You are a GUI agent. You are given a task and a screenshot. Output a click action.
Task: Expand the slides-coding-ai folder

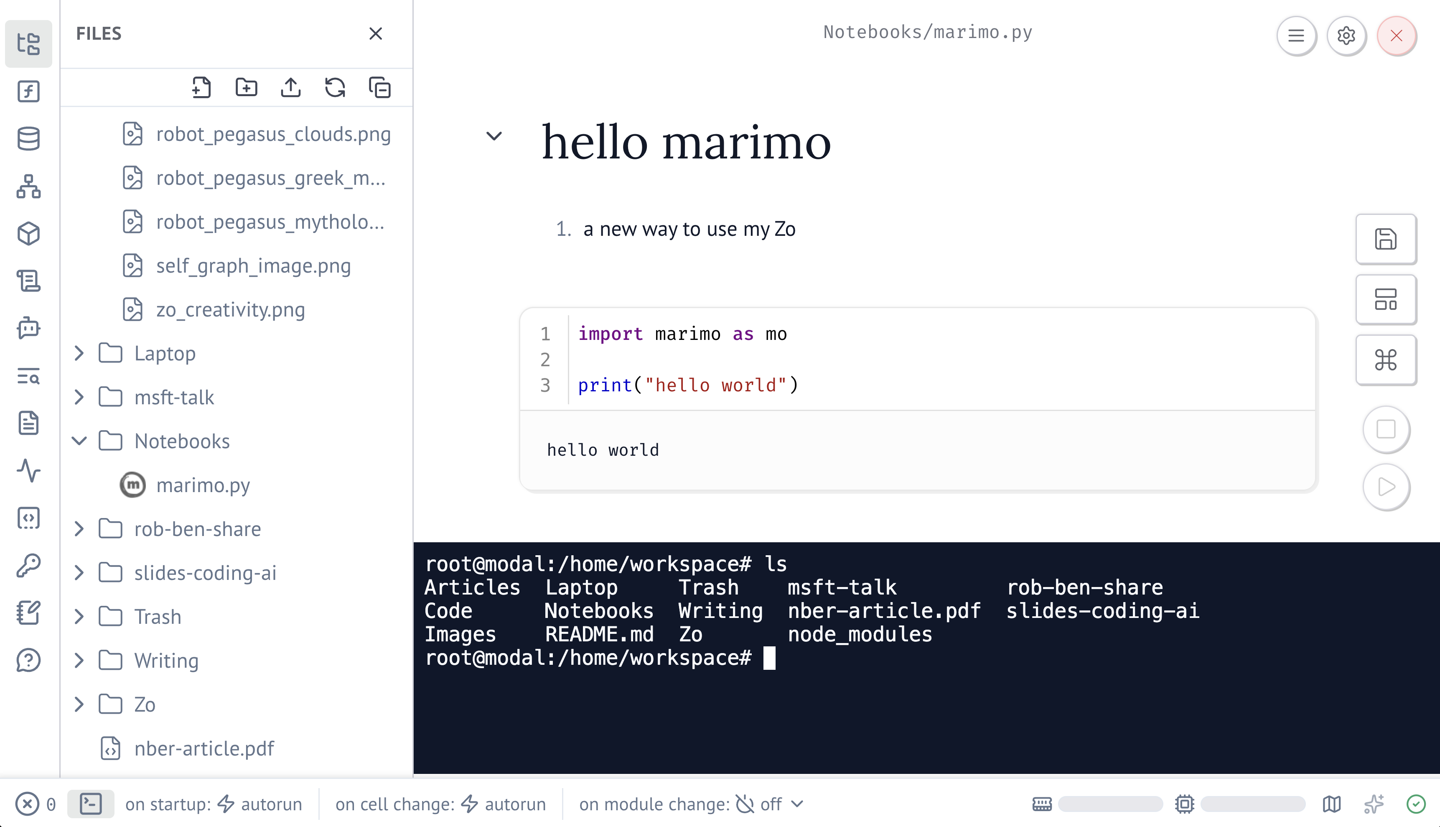pyautogui.click(x=79, y=572)
